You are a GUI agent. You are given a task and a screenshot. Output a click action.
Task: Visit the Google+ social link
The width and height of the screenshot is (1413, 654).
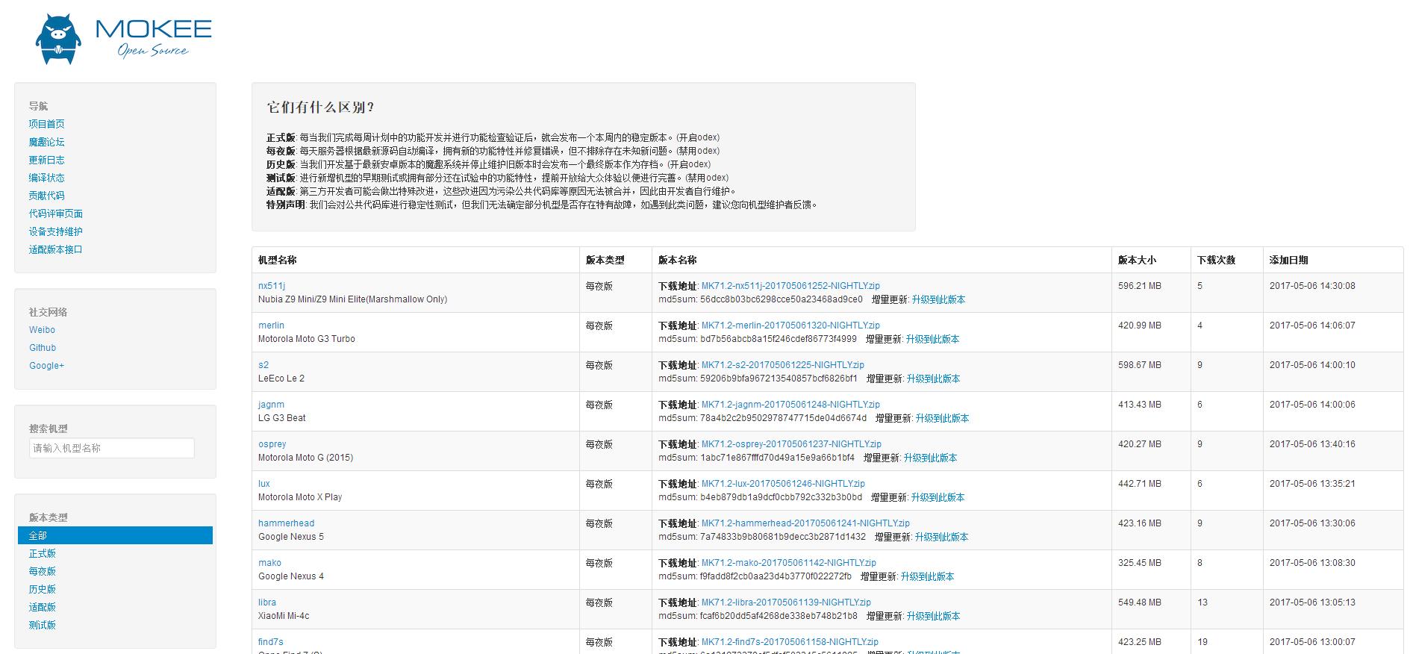click(46, 366)
